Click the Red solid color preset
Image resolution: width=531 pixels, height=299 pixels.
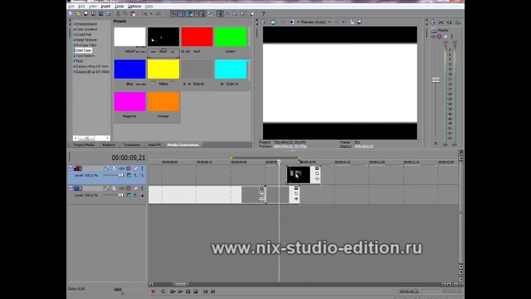click(197, 37)
